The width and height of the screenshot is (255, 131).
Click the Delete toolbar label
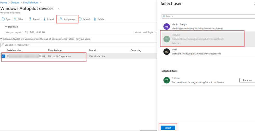pos(101,19)
